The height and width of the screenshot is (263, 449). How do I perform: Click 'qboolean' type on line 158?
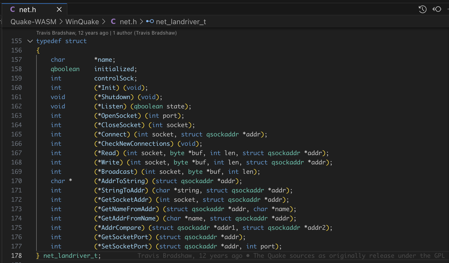coord(65,69)
